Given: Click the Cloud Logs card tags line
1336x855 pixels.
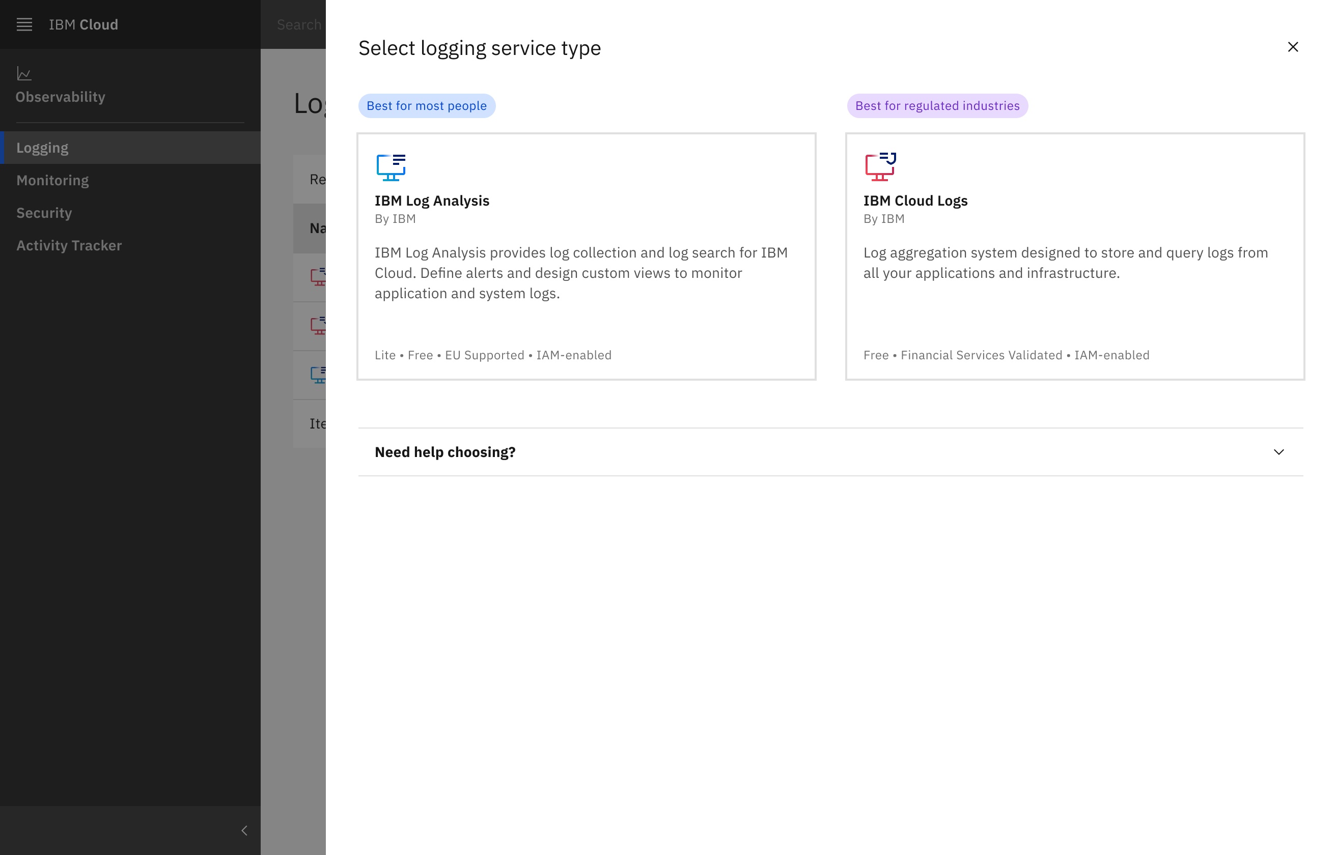Looking at the screenshot, I should [x=1007, y=355].
